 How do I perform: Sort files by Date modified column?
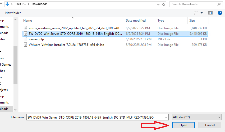tap(136, 21)
